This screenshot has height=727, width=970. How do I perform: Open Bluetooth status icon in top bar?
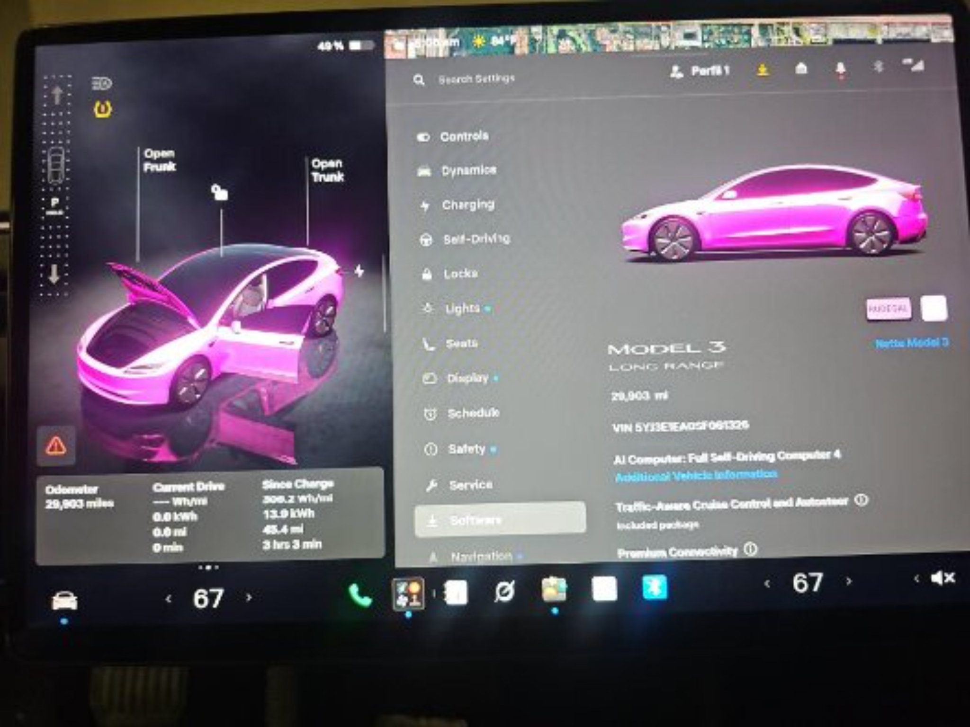tap(878, 67)
